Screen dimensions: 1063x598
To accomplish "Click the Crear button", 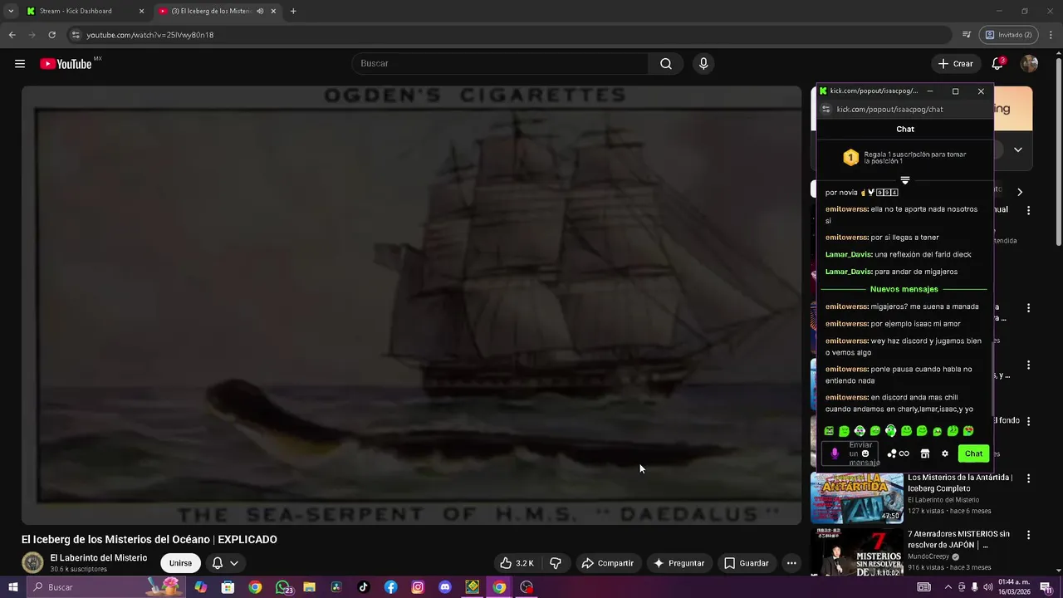I will [x=956, y=64].
